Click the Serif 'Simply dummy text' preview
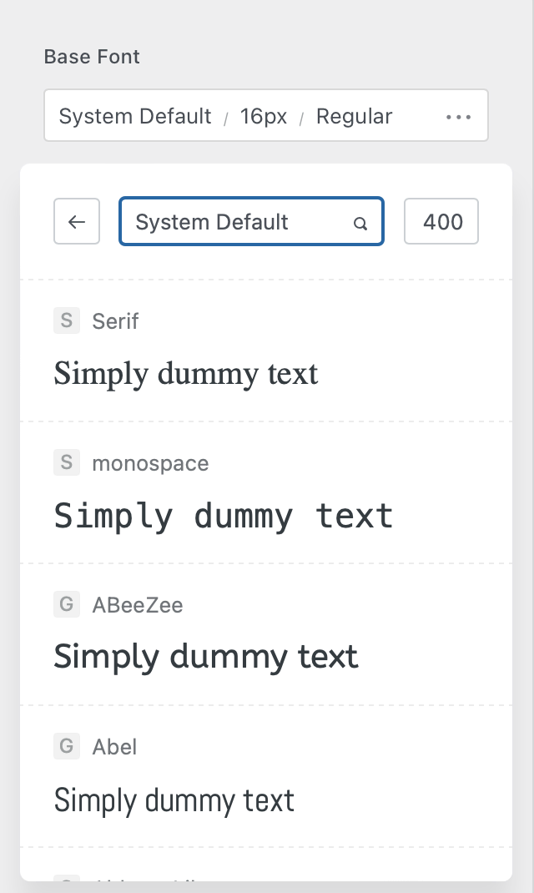534x893 pixels. point(186,373)
